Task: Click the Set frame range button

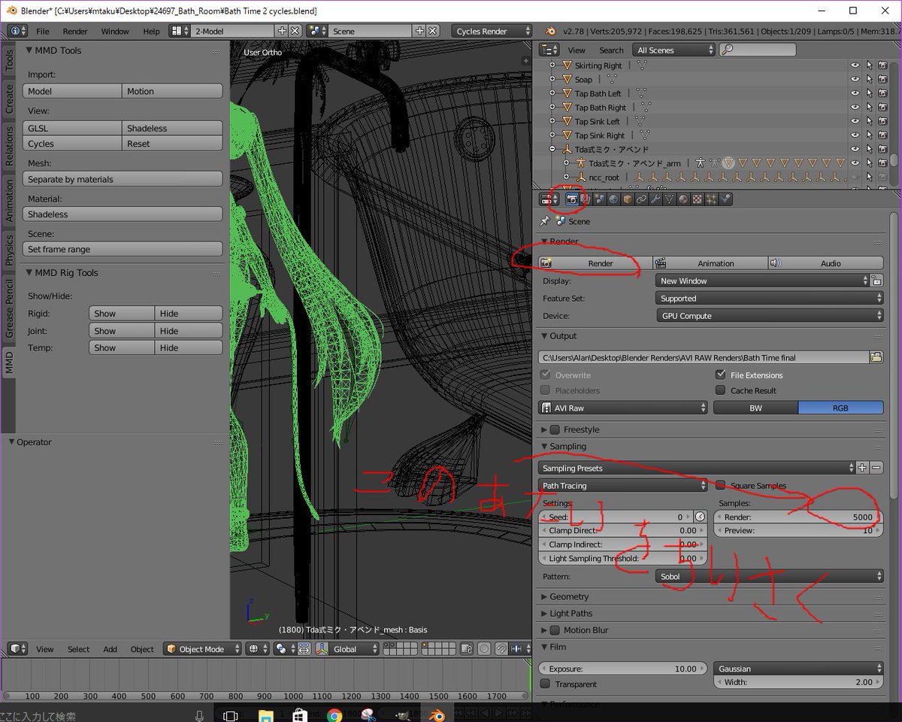Action: coord(123,249)
